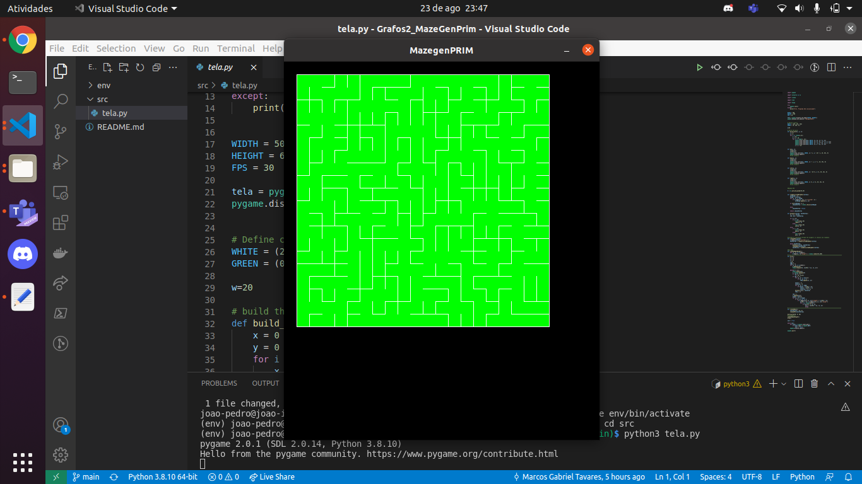
Task: Open README.md in Explorer
Action: pyautogui.click(x=131, y=127)
